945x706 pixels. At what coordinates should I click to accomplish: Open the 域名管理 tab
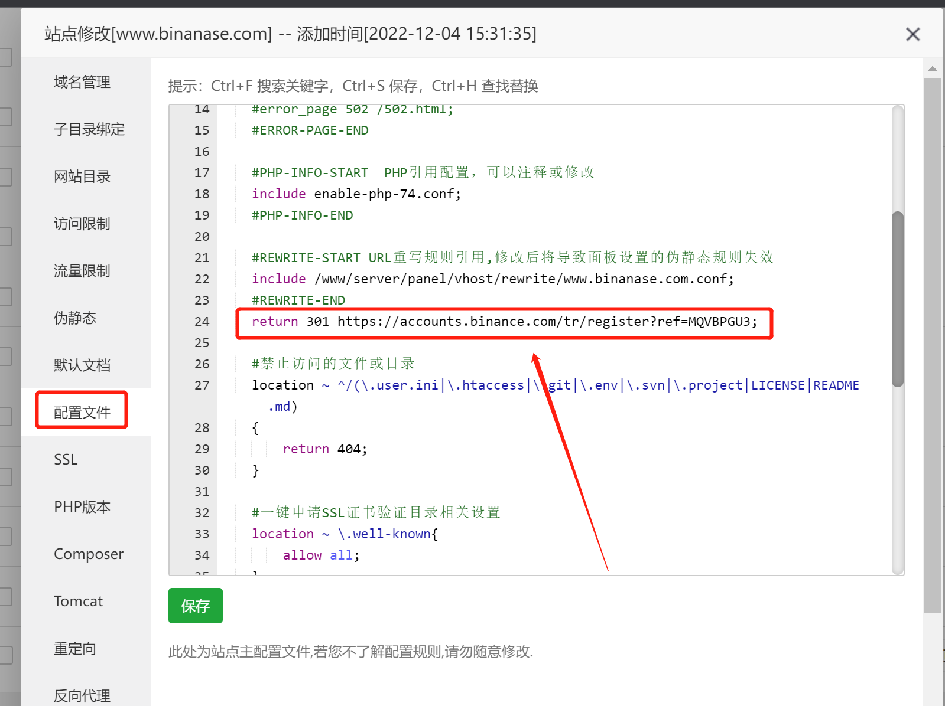click(x=82, y=82)
